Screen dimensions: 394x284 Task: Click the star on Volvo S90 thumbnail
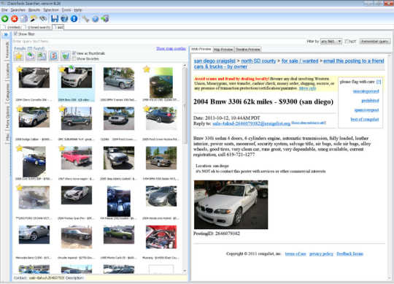click(x=147, y=69)
